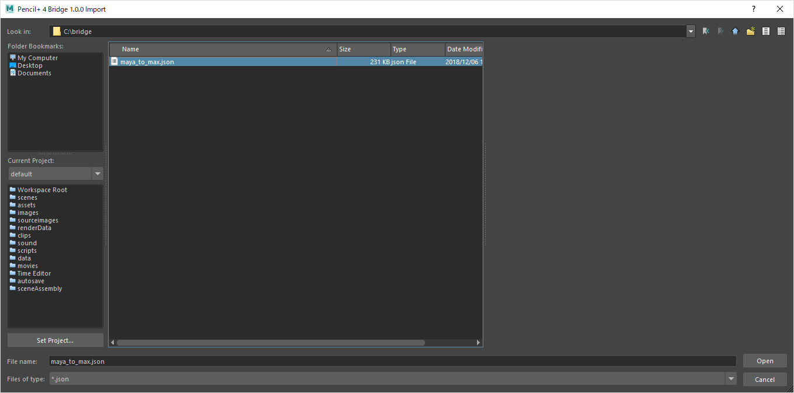Select the maya_to_max.json file
794x393 pixels.
tap(147, 62)
